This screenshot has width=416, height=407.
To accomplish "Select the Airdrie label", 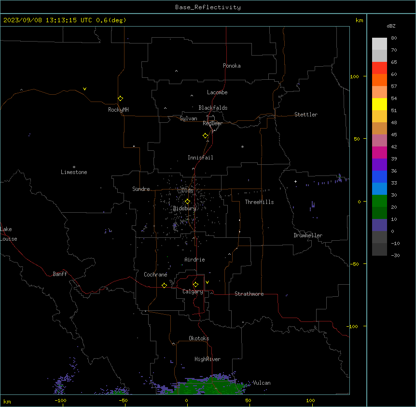I will [194, 260].
